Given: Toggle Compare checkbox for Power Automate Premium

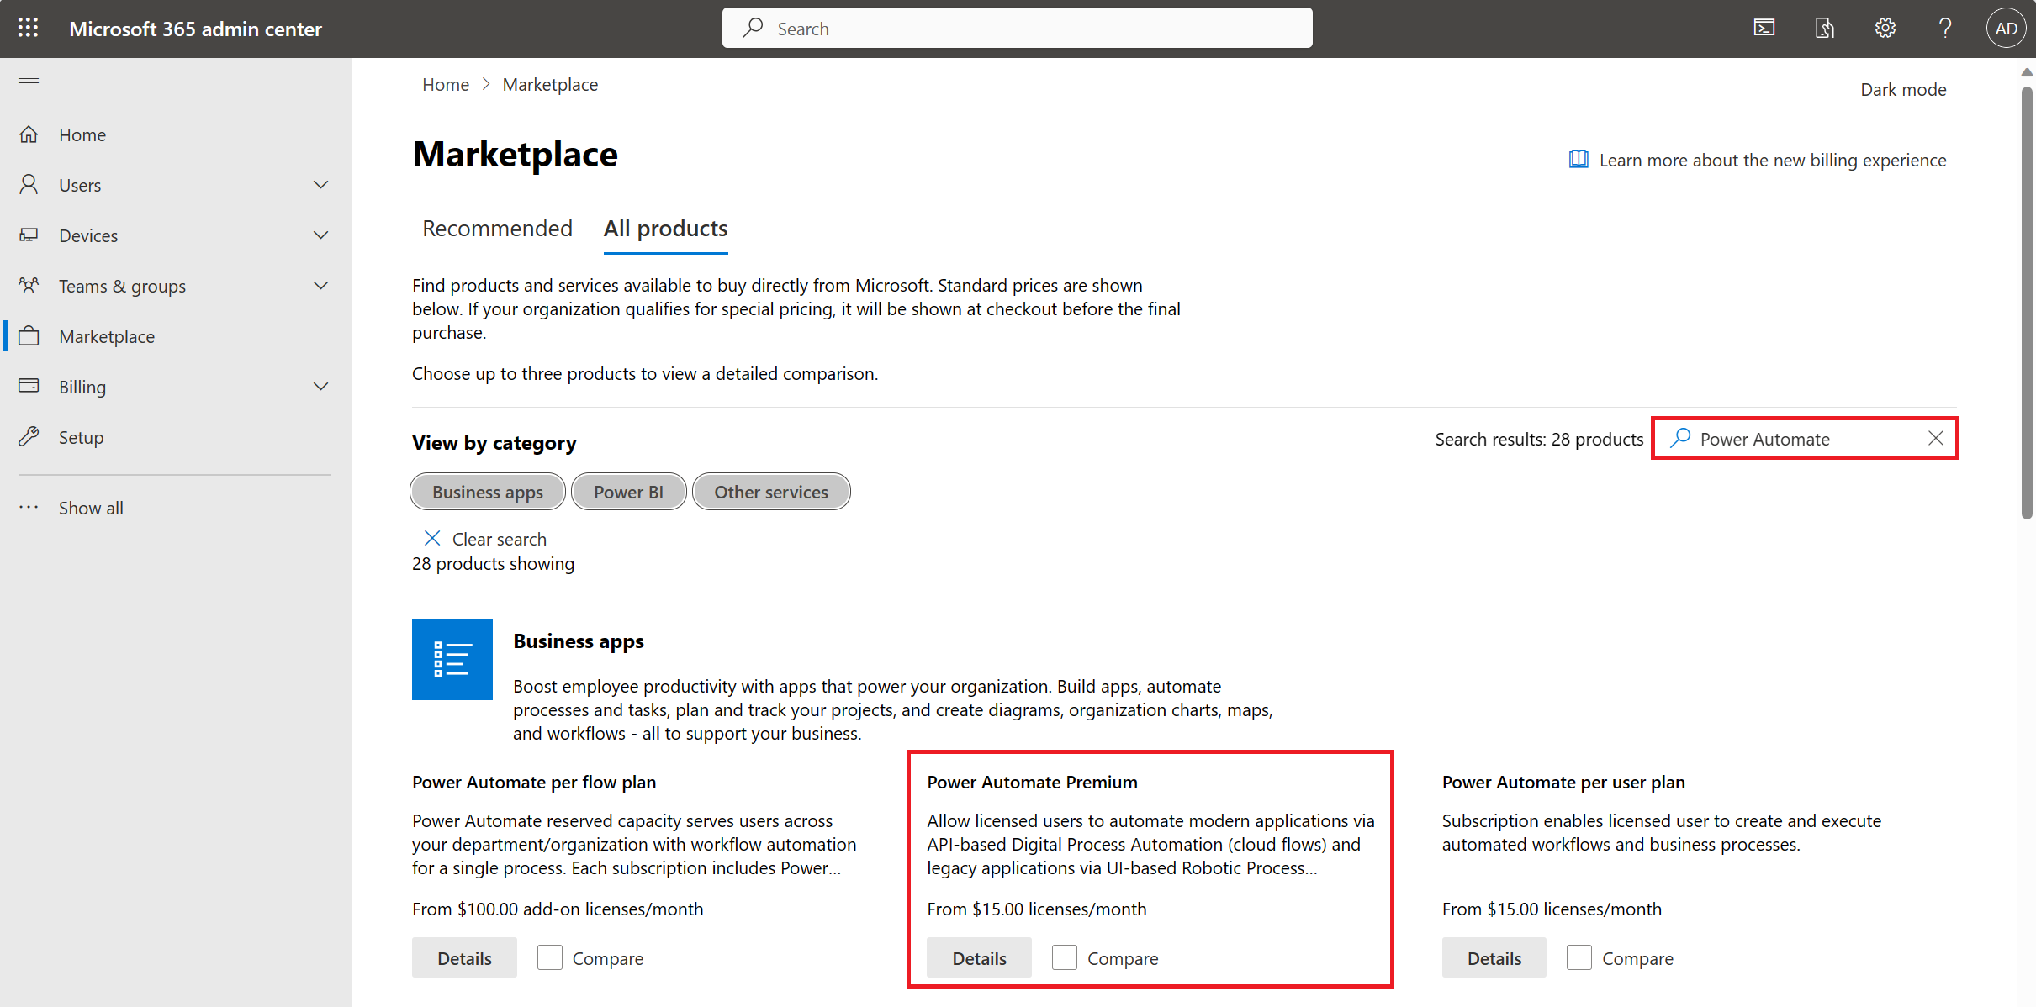Looking at the screenshot, I should click(1064, 957).
